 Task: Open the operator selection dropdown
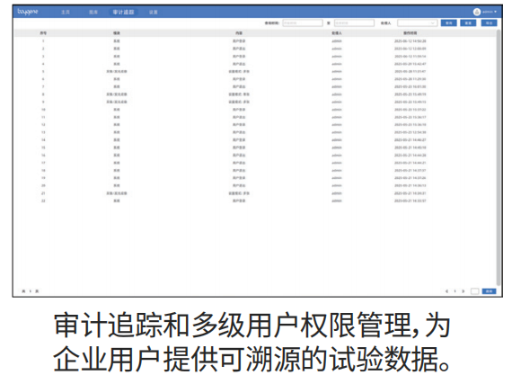pos(417,22)
